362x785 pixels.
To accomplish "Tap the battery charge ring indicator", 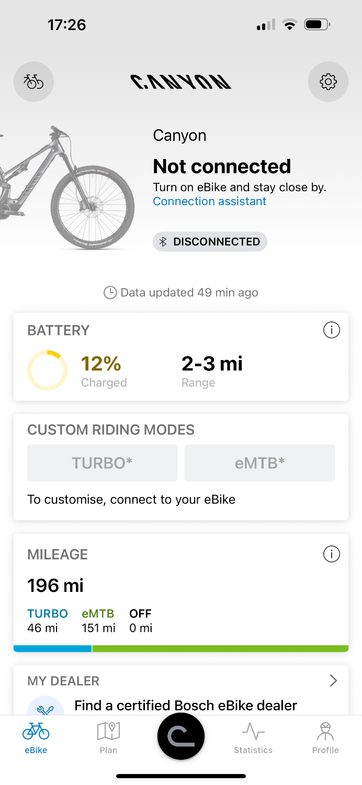I will coord(47,370).
